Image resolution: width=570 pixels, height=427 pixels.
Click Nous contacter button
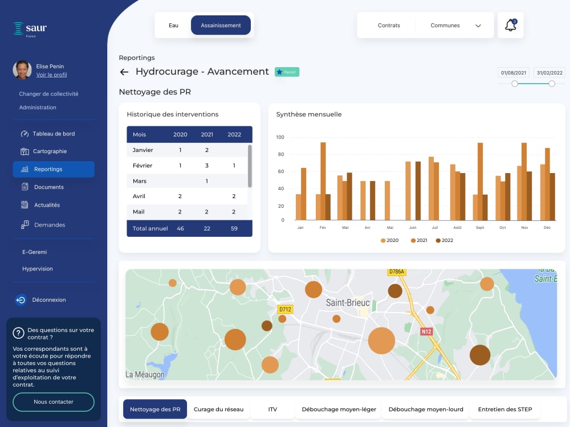[x=54, y=402]
